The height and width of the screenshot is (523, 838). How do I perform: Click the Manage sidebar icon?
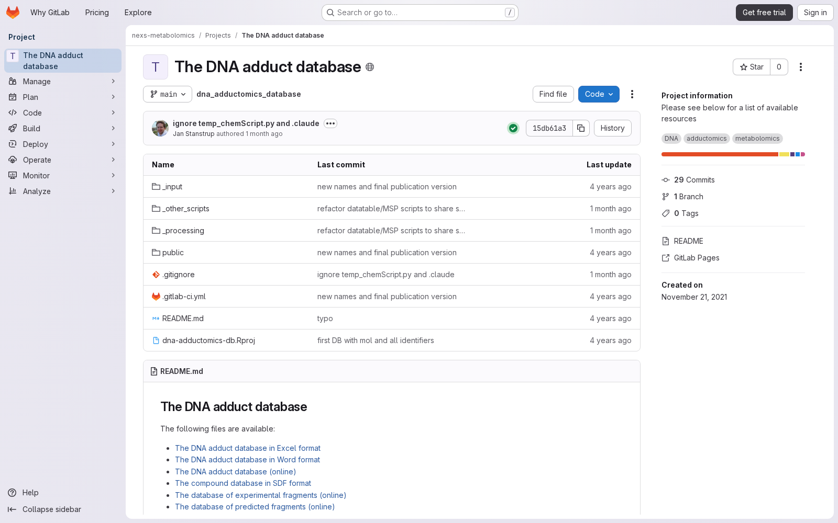click(x=13, y=82)
